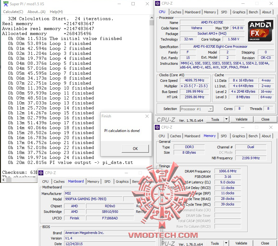
Task: Open About...(A) menu in Super PI
Action: tap(37, 12)
